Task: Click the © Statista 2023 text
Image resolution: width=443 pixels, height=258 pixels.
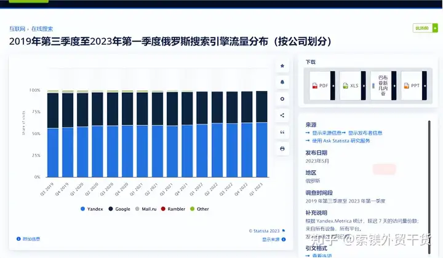Action: tap(264, 230)
